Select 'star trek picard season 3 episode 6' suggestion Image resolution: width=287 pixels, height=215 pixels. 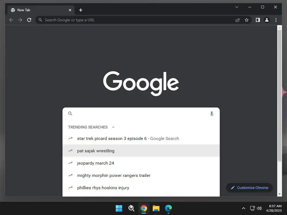[141, 138]
